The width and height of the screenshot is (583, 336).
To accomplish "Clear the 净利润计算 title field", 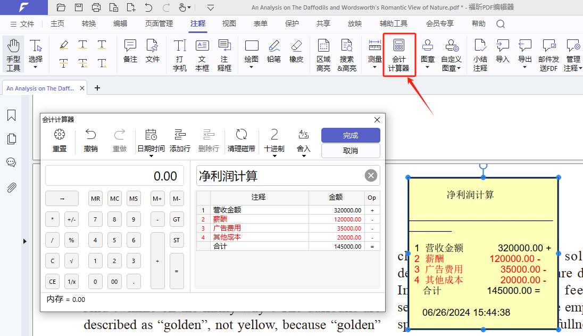I will pyautogui.click(x=371, y=176).
